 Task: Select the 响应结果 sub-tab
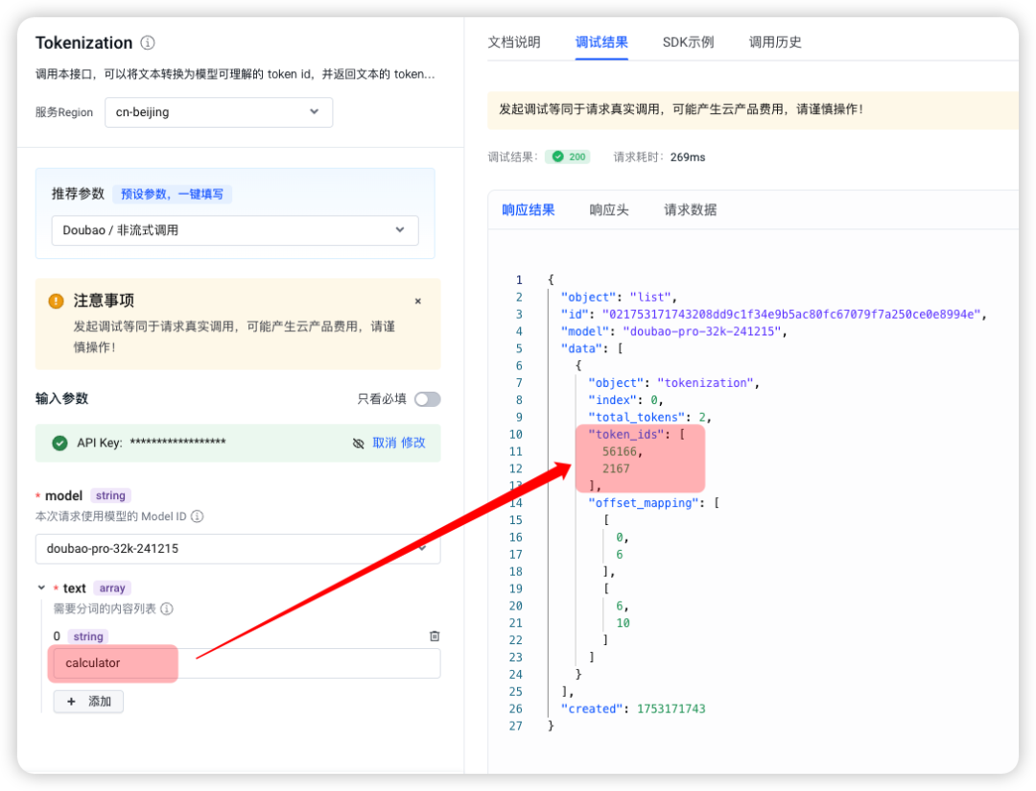click(528, 210)
